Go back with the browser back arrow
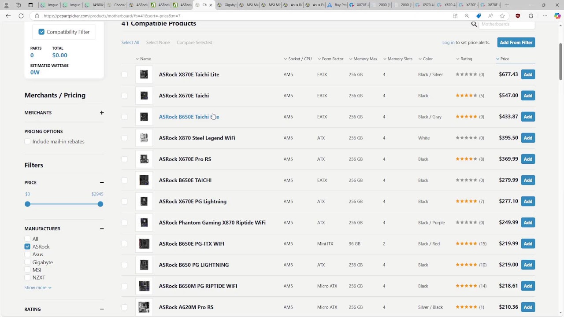This screenshot has width=564, height=317. tap(8, 16)
